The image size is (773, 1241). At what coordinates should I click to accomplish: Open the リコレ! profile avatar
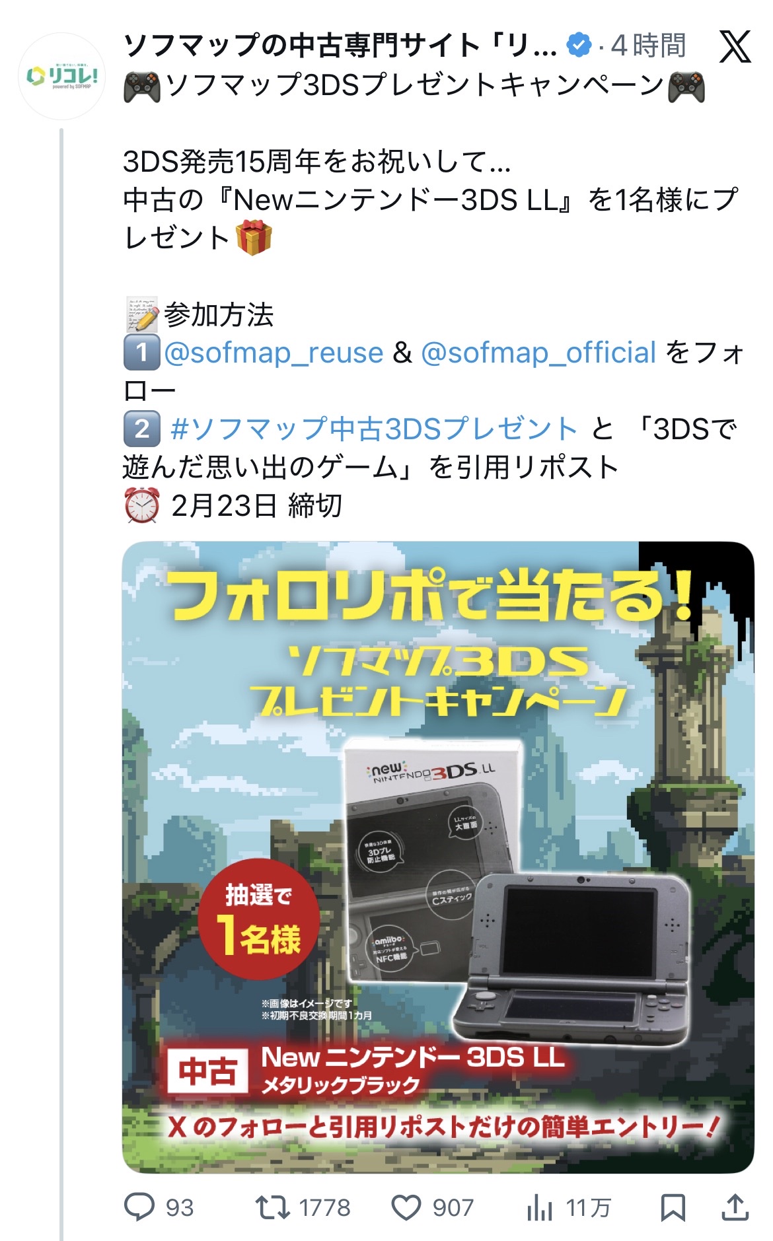pos(62,75)
